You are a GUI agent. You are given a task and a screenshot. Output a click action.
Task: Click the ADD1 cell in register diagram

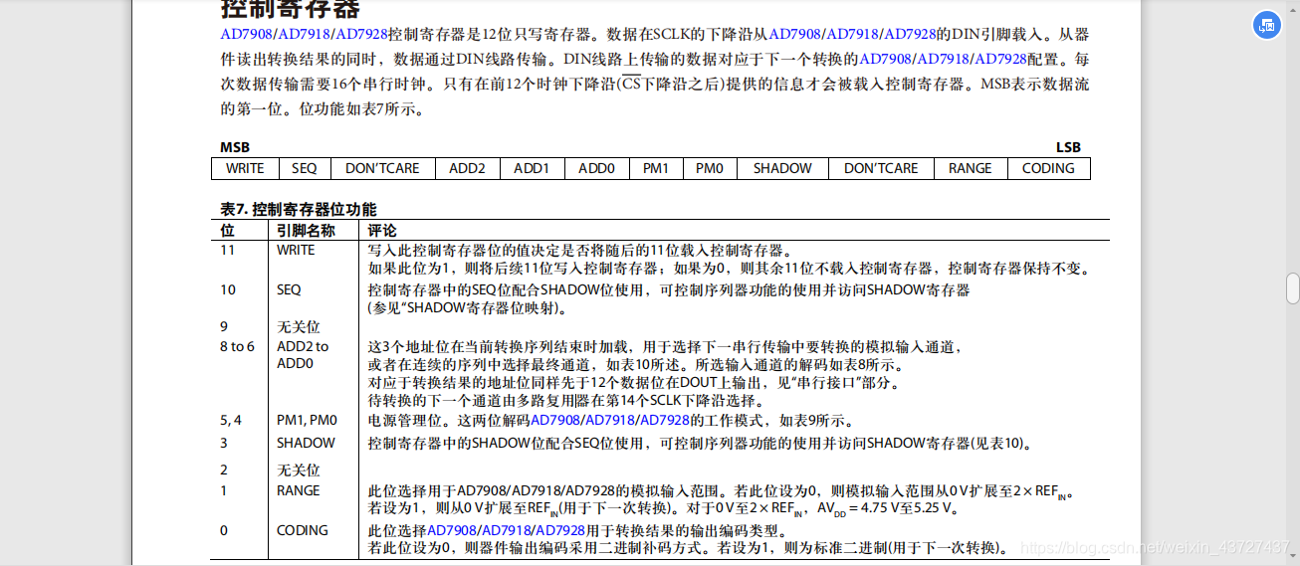[532, 168]
